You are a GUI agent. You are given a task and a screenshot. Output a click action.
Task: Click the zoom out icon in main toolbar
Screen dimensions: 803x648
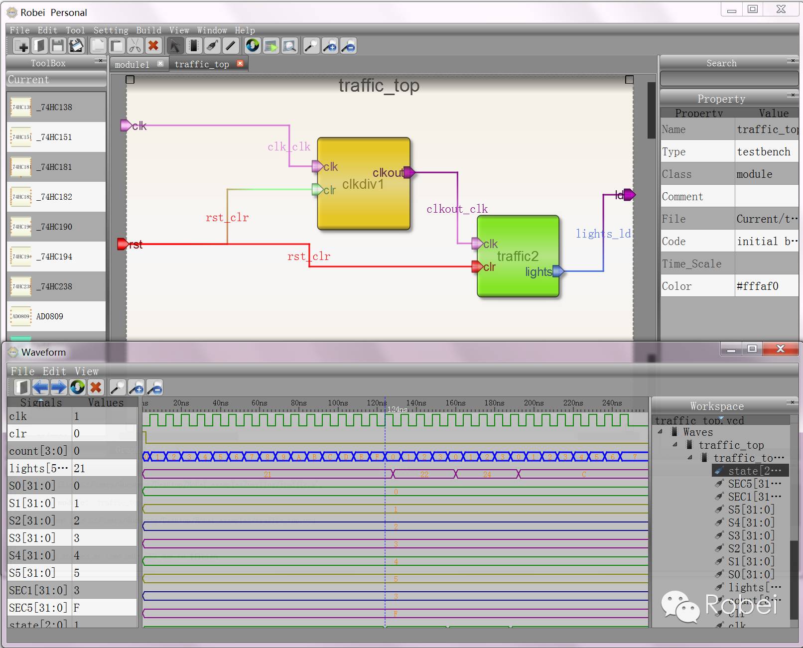click(x=348, y=46)
